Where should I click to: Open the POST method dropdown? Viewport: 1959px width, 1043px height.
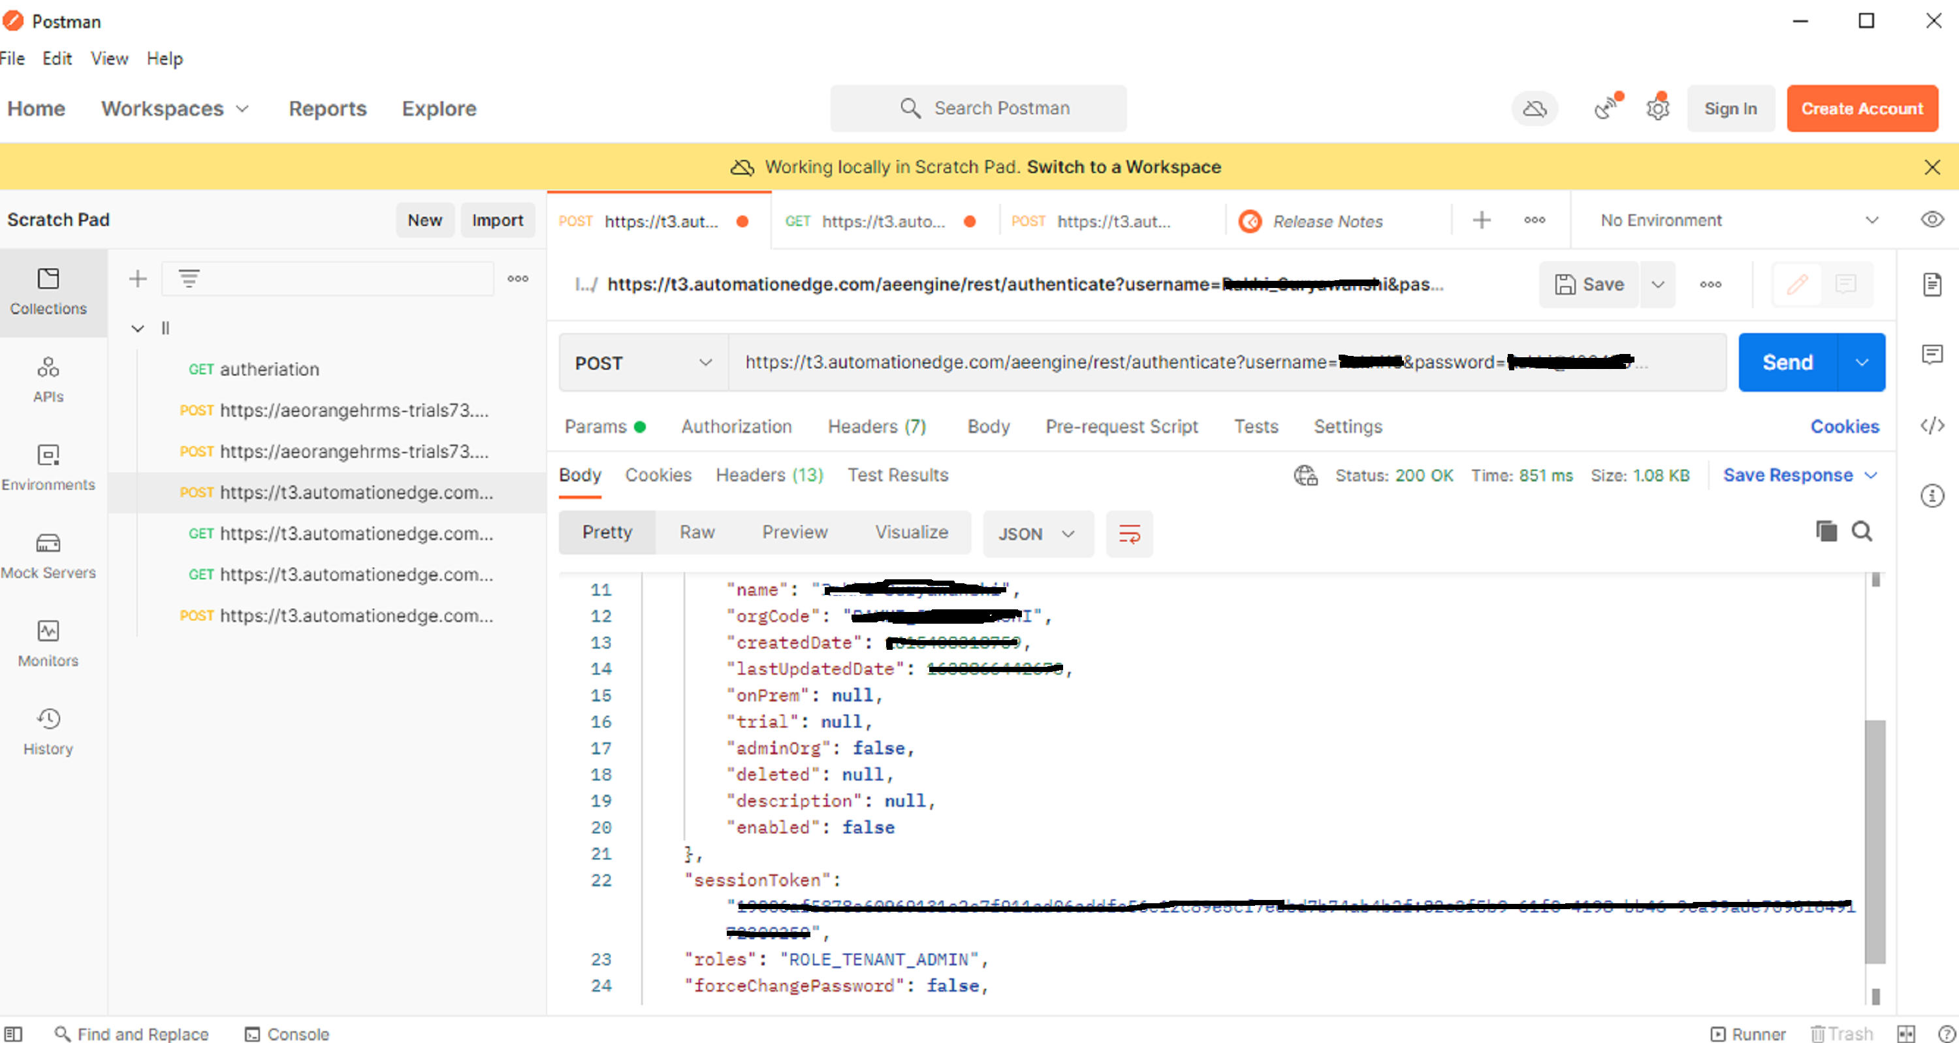pyautogui.click(x=643, y=363)
